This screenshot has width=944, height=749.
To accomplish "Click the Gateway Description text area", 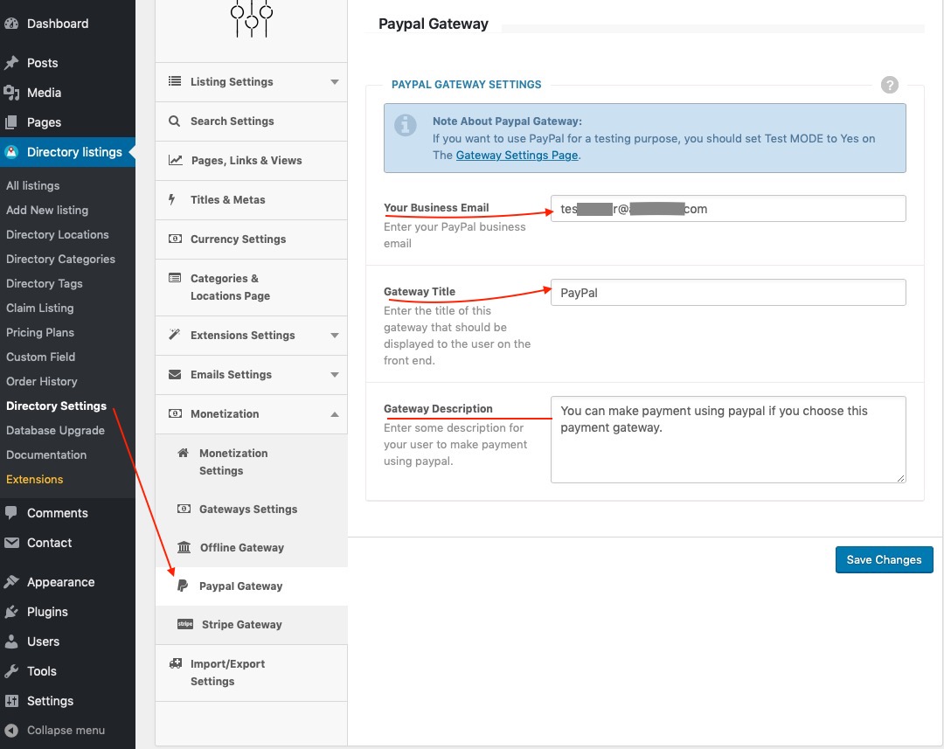I will pyautogui.click(x=727, y=439).
